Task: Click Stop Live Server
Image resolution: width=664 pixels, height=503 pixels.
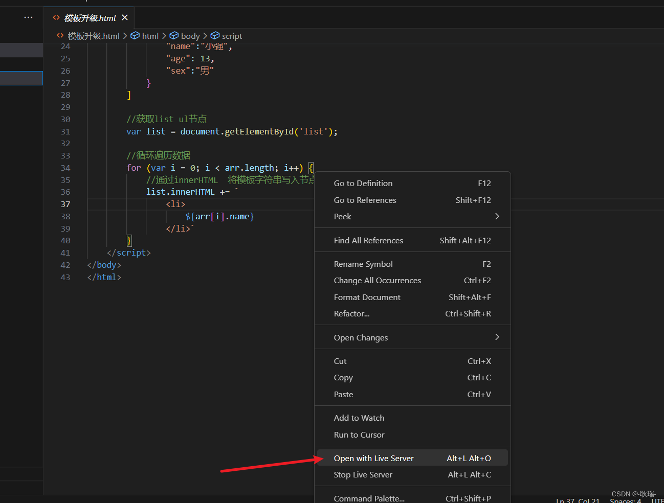Action: click(x=412, y=474)
